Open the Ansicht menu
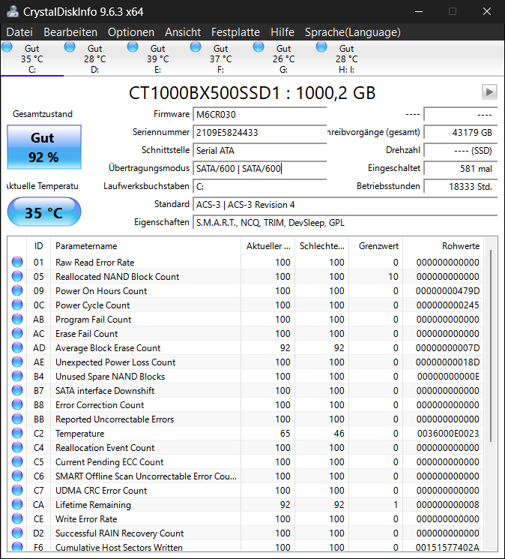Screen dimensions: 505x559 point(183,32)
